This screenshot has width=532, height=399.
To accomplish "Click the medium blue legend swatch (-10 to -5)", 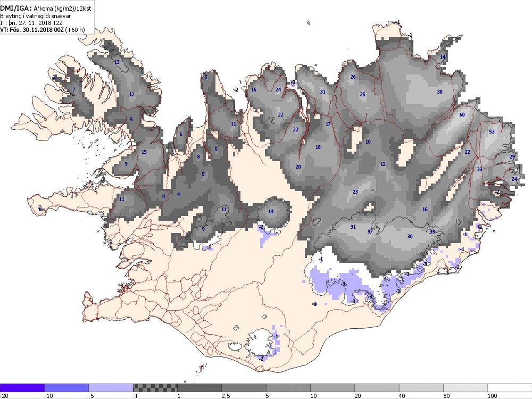I will (66, 387).
